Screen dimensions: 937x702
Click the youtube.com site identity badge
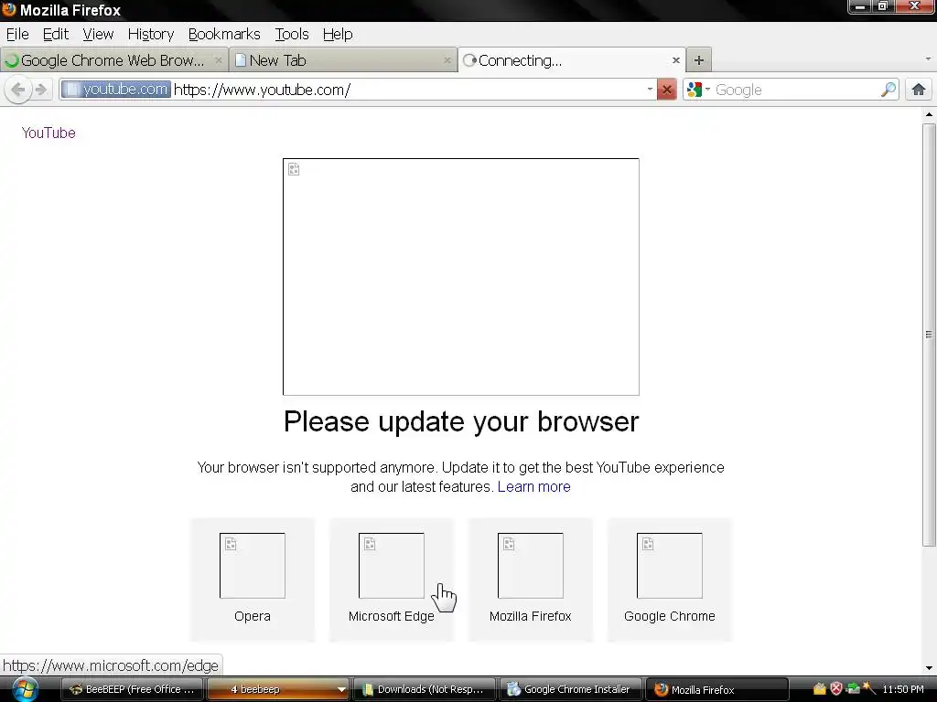tap(116, 90)
